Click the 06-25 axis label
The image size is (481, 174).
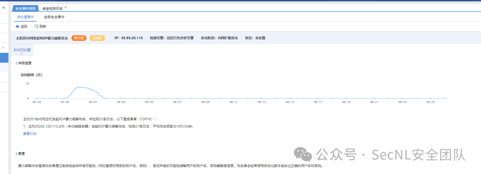tap(430, 102)
